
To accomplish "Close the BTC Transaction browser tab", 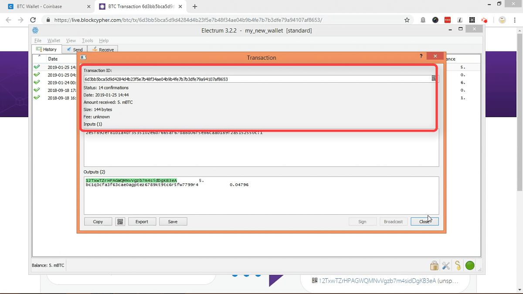I will pyautogui.click(x=180, y=7).
